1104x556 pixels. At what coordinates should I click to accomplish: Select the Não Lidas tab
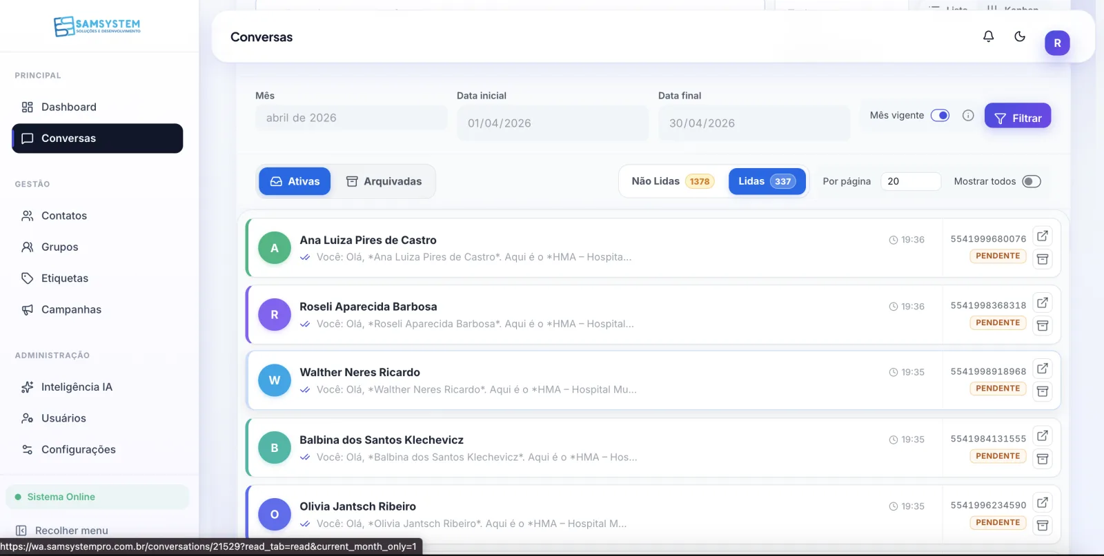point(672,181)
